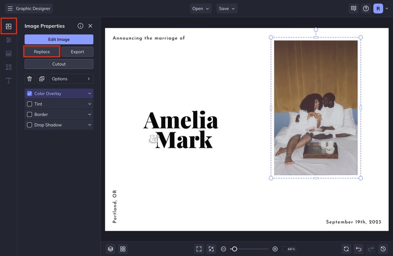Open the Image Manager sidebar icon
This screenshot has height=256, width=393.
pos(8,26)
